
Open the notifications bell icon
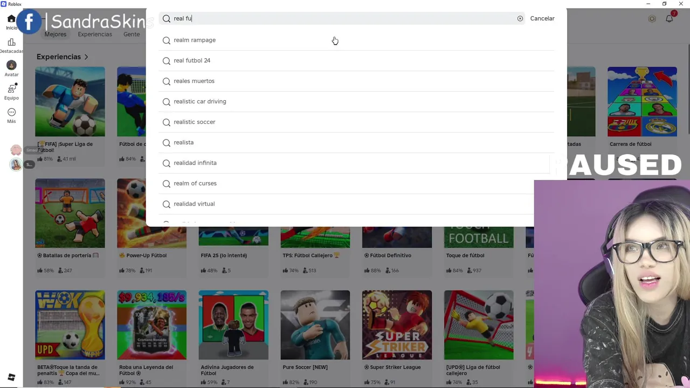(x=669, y=18)
